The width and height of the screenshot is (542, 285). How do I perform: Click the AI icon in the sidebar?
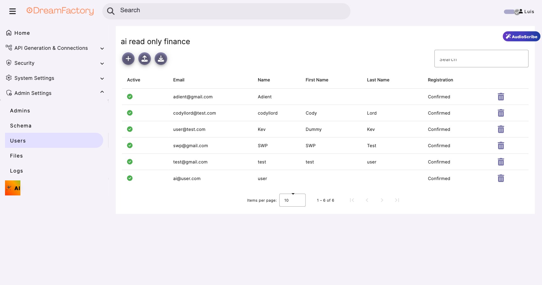tap(13, 188)
